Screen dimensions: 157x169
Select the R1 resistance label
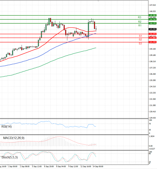pos(140,26)
